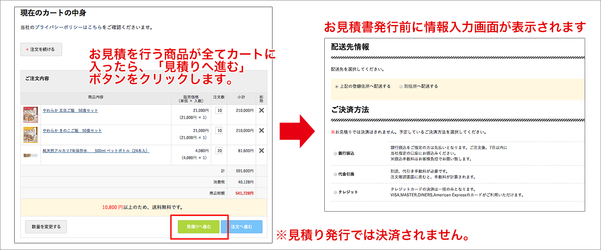Viewport: 601px width, 250px height.
Task: Click quantity field for 保存水 showing 20
Action: [219, 150]
